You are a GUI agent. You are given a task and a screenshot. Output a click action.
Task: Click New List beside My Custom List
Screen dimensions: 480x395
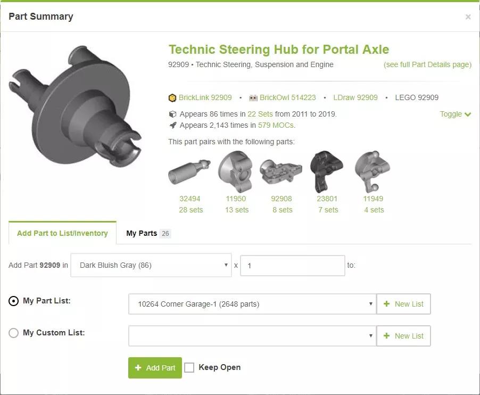tap(403, 336)
